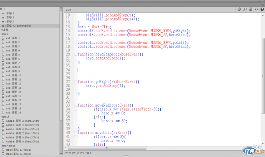Select Aslabel: 影格 8, (hero2Click) script
Image resolution: width=265 pixels, height=157 pixels.
[22, 137]
